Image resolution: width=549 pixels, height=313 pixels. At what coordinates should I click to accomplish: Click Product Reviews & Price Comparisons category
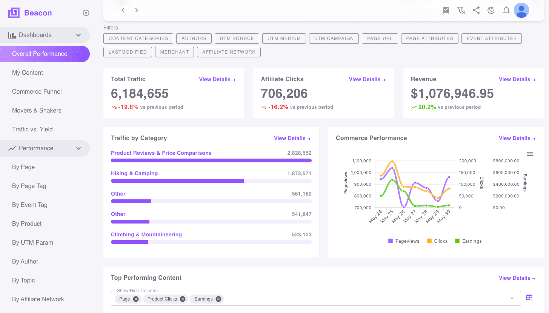point(161,153)
